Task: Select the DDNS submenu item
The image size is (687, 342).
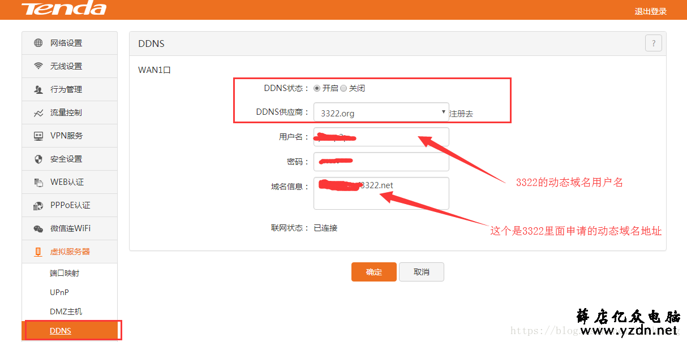Action: (70, 331)
